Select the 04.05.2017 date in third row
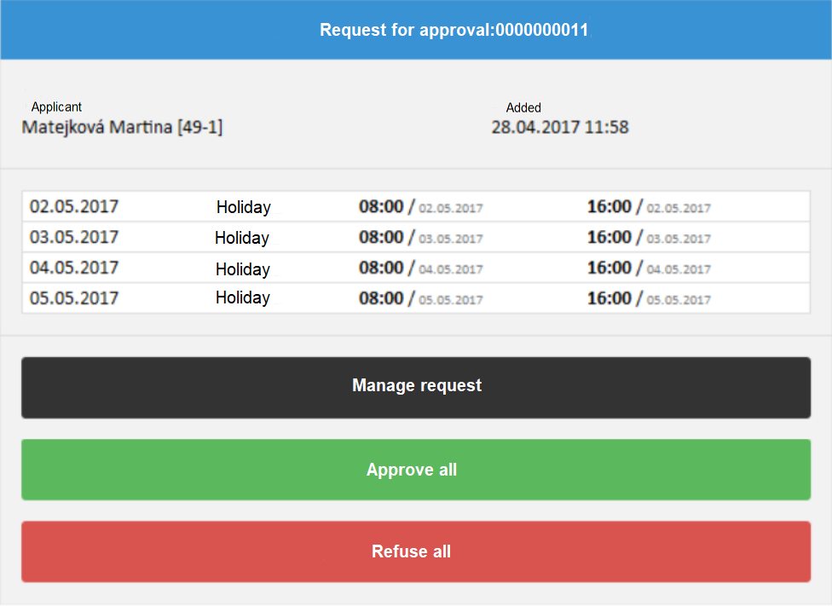 [74, 268]
